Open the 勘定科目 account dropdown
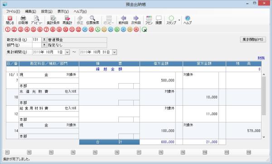Viewport: 272px width, 164px height. tap(44, 40)
